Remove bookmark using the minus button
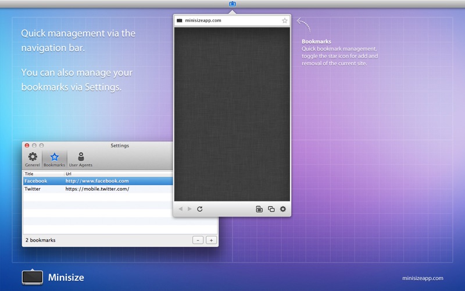 (x=198, y=240)
